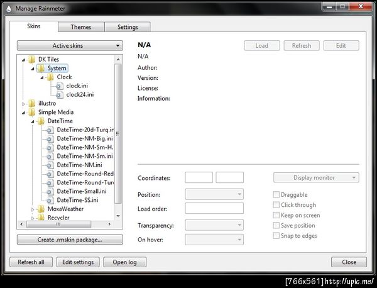The image size is (377, 288).
Task: Open the Display monitor dropdown
Action: (316, 178)
